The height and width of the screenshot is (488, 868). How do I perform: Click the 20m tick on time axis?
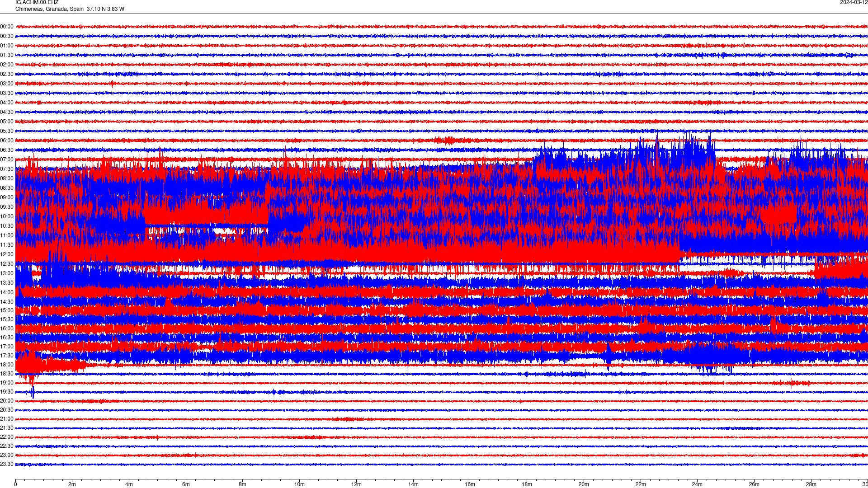584,484
